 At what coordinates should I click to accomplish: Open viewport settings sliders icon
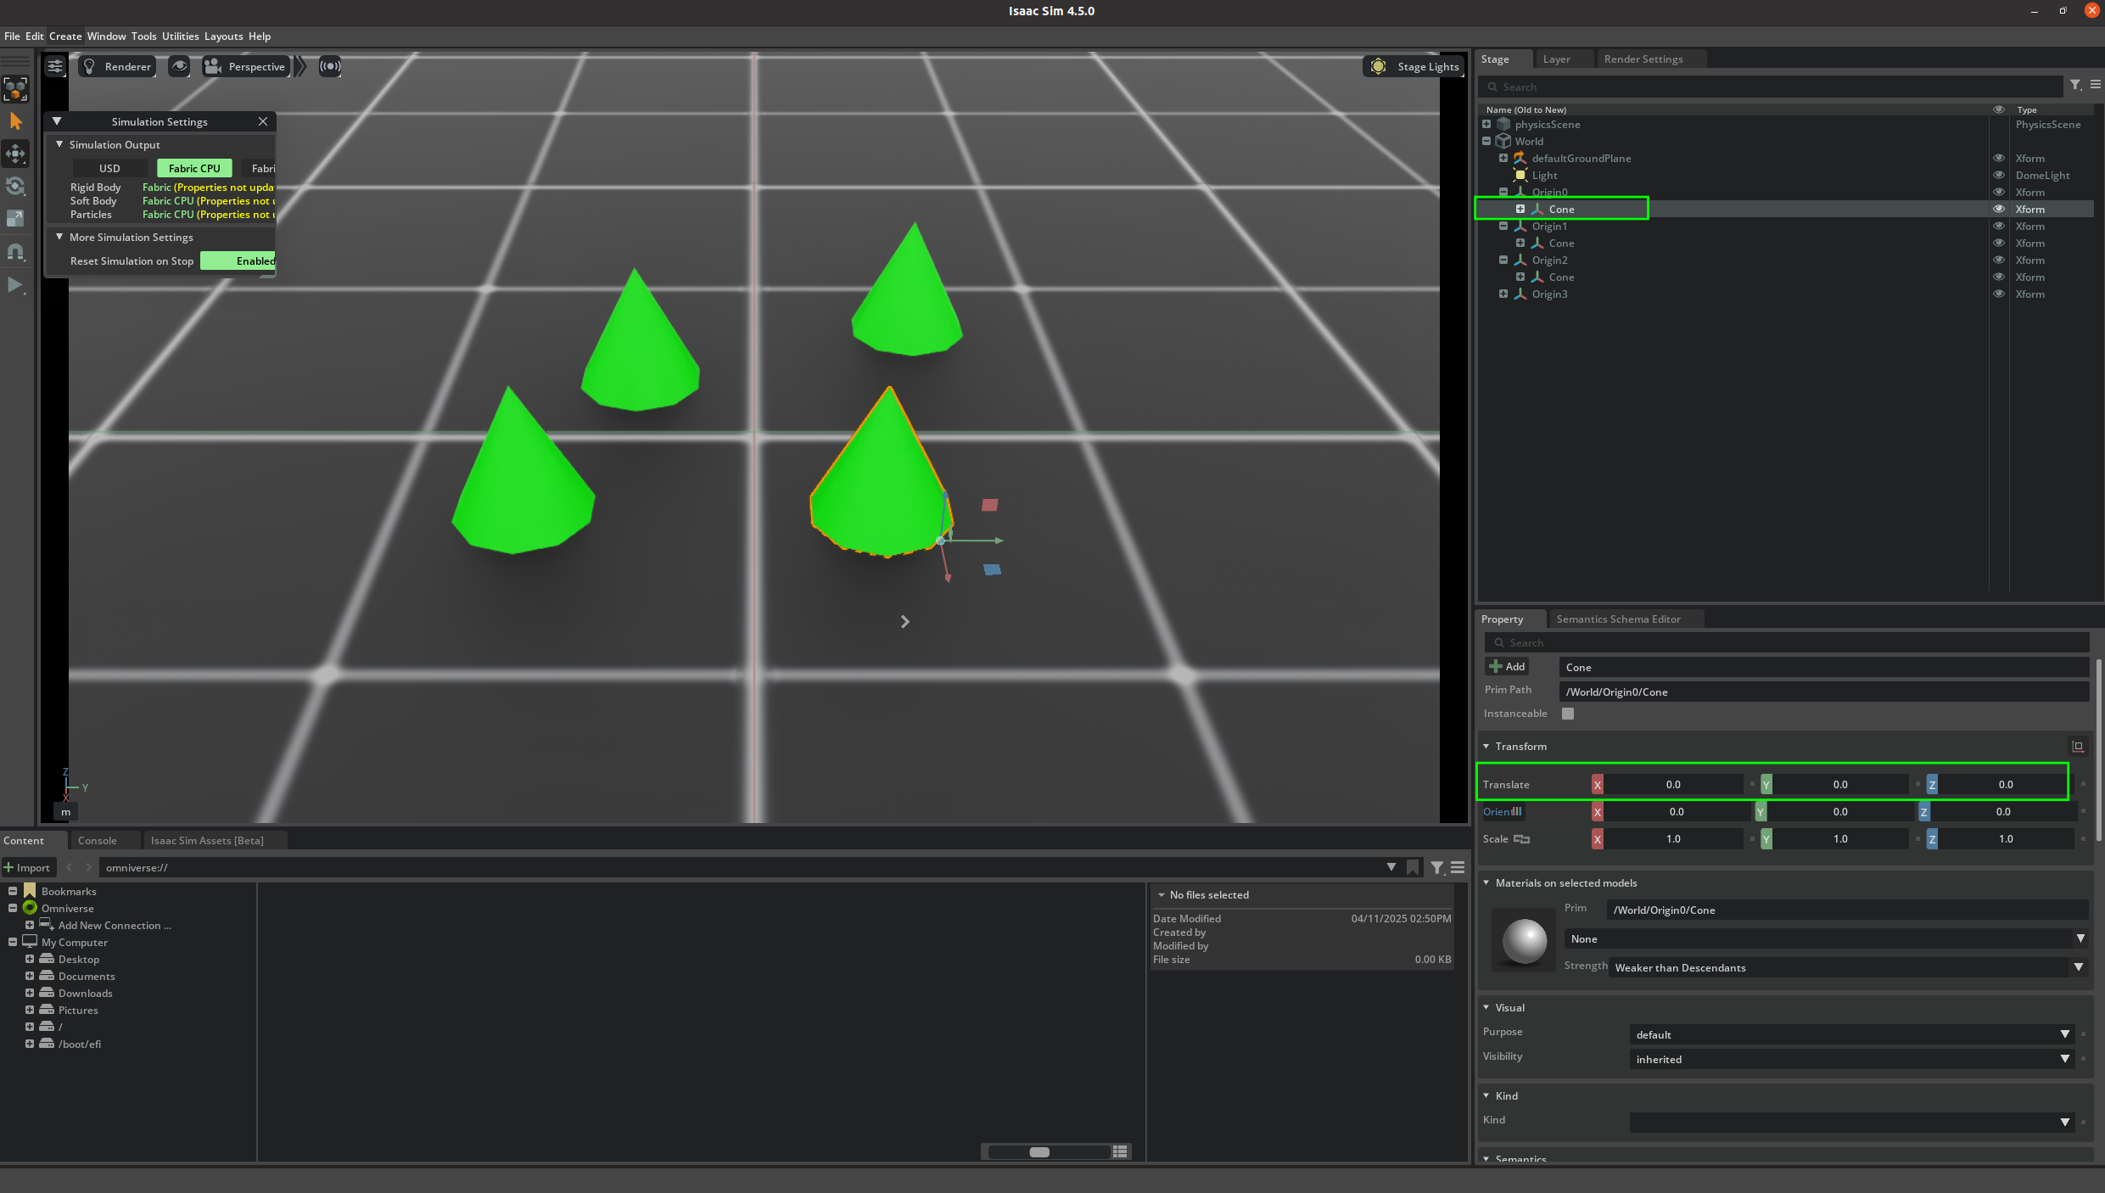[x=55, y=66]
